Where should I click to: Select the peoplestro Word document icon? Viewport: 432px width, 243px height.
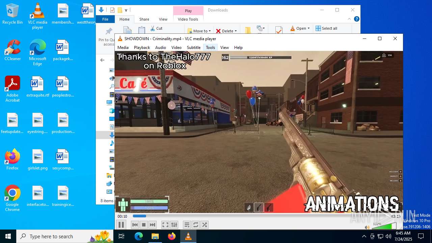tap(63, 86)
